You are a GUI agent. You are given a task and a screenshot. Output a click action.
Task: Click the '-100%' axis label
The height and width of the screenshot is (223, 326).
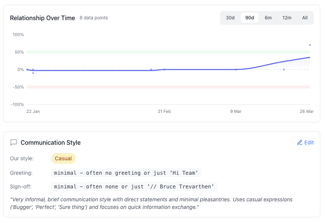[x=17, y=104]
